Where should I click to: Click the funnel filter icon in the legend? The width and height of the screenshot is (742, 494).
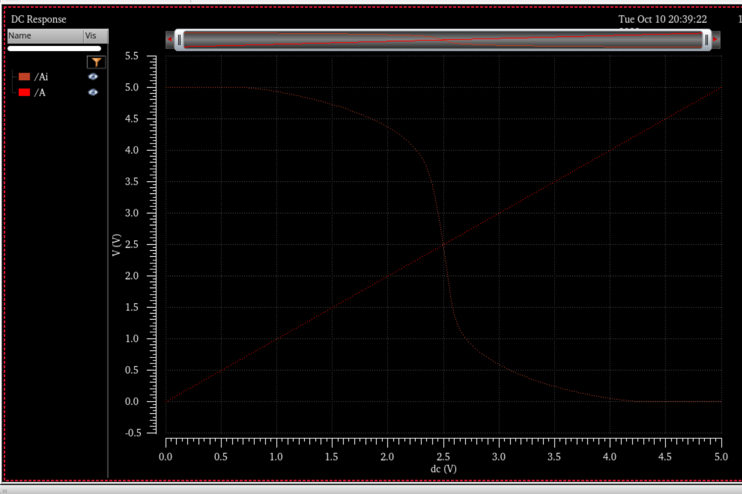coord(96,62)
